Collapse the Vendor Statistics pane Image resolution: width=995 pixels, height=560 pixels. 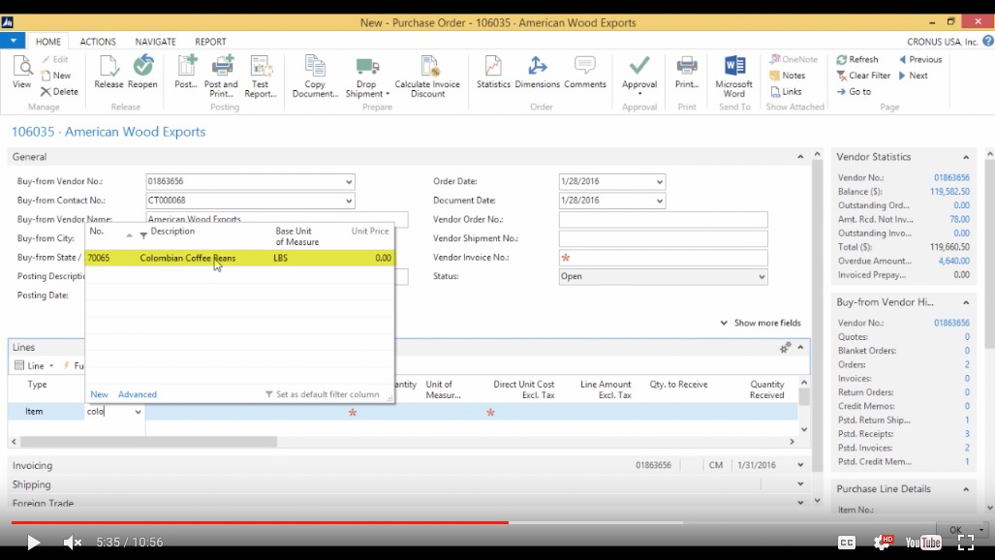pyautogui.click(x=966, y=157)
